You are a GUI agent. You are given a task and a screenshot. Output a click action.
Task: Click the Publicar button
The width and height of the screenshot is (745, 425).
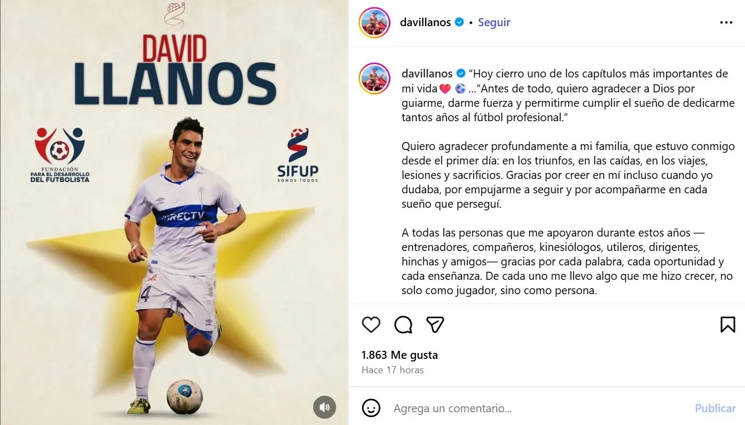click(x=715, y=408)
